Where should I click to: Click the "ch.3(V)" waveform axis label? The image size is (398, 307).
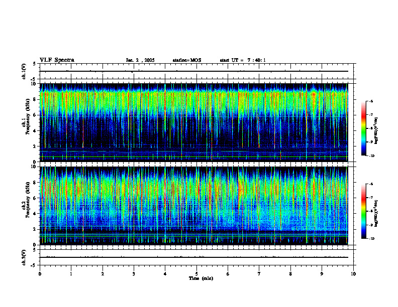pos(24,257)
